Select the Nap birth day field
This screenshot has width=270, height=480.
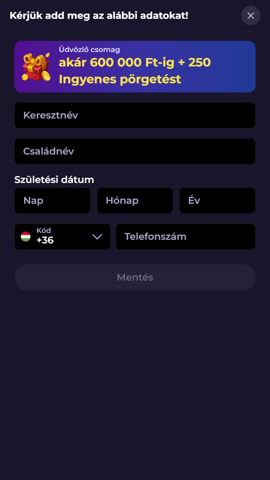pos(52,201)
